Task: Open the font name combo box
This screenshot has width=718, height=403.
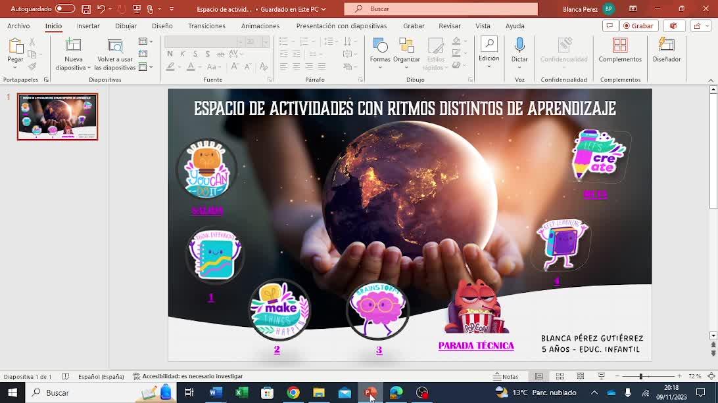Action: [204, 41]
